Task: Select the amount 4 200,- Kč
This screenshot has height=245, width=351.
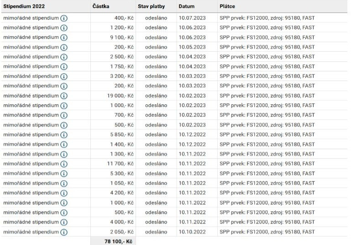Action: pyautogui.click(x=122, y=193)
